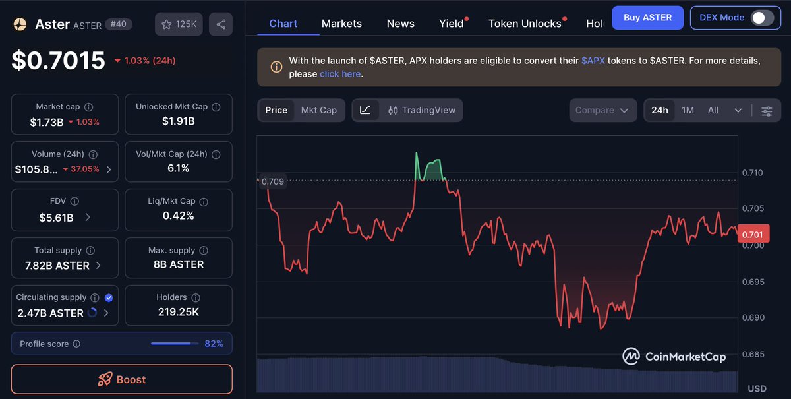This screenshot has width=791, height=399.
Task: Open the Yield tab
Action: click(x=452, y=24)
